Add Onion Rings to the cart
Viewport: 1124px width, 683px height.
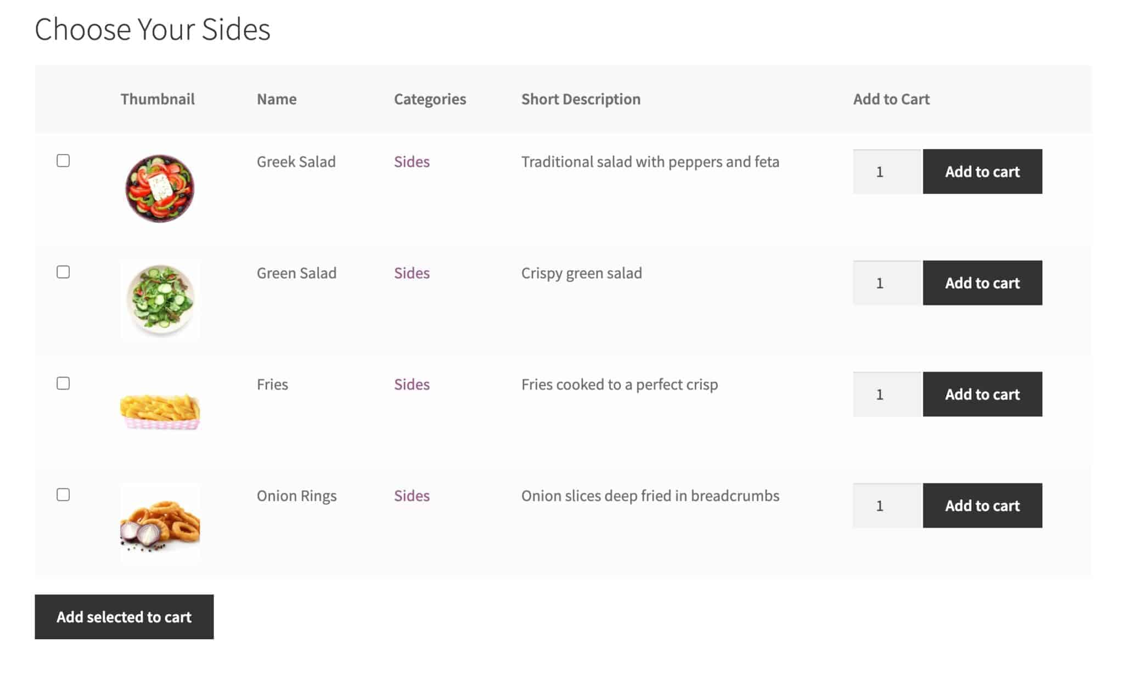[982, 505]
